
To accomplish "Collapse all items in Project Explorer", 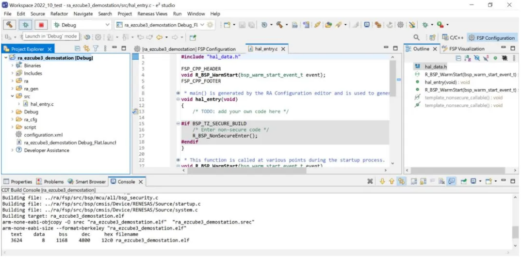I will pyautogui.click(x=78, y=48).
